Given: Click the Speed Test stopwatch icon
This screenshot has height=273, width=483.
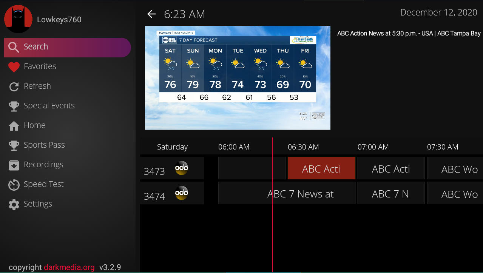Looking at the screenshot, I should (14, 185).
